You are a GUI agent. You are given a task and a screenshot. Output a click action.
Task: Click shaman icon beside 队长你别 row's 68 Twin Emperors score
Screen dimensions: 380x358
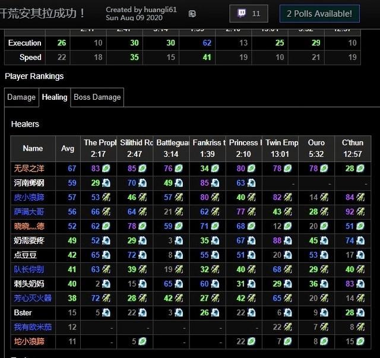288,270
